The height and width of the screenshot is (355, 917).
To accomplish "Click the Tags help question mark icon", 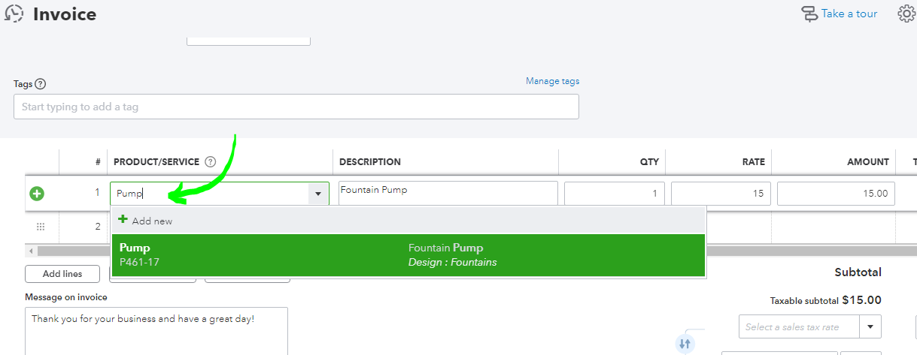I will click(41, 84).
